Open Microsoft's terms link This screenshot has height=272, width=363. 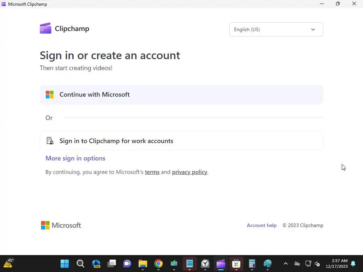pos(152,172)
